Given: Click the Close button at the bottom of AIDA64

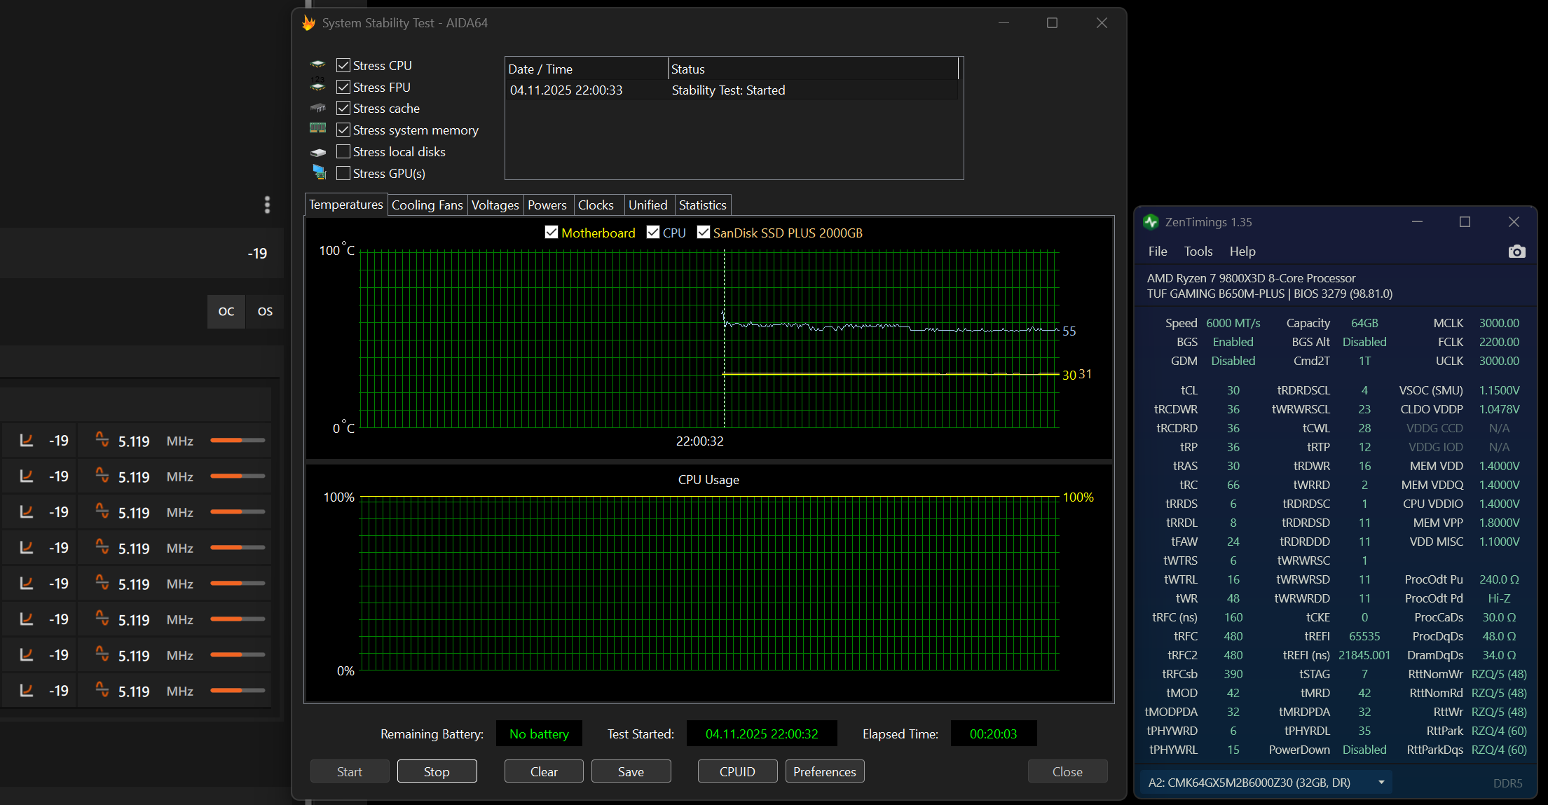Looking at the screenshot, I should coord(1067,771).
